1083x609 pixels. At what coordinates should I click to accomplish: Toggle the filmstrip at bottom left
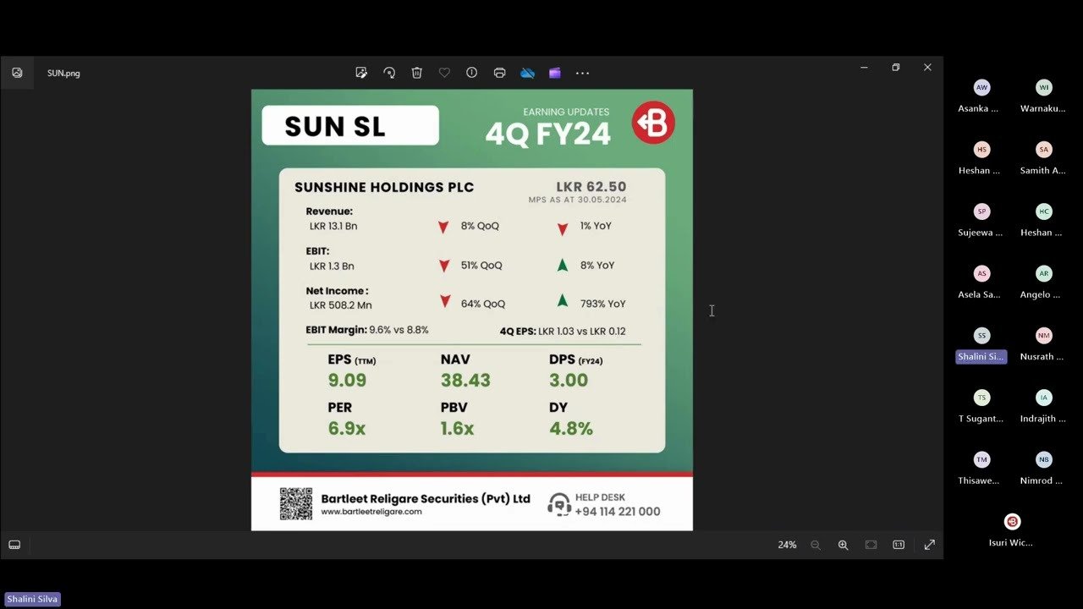14,545
